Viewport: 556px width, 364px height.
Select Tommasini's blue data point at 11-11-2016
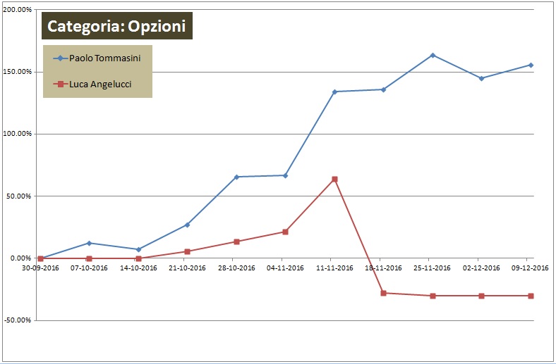[x=334, y=92]
